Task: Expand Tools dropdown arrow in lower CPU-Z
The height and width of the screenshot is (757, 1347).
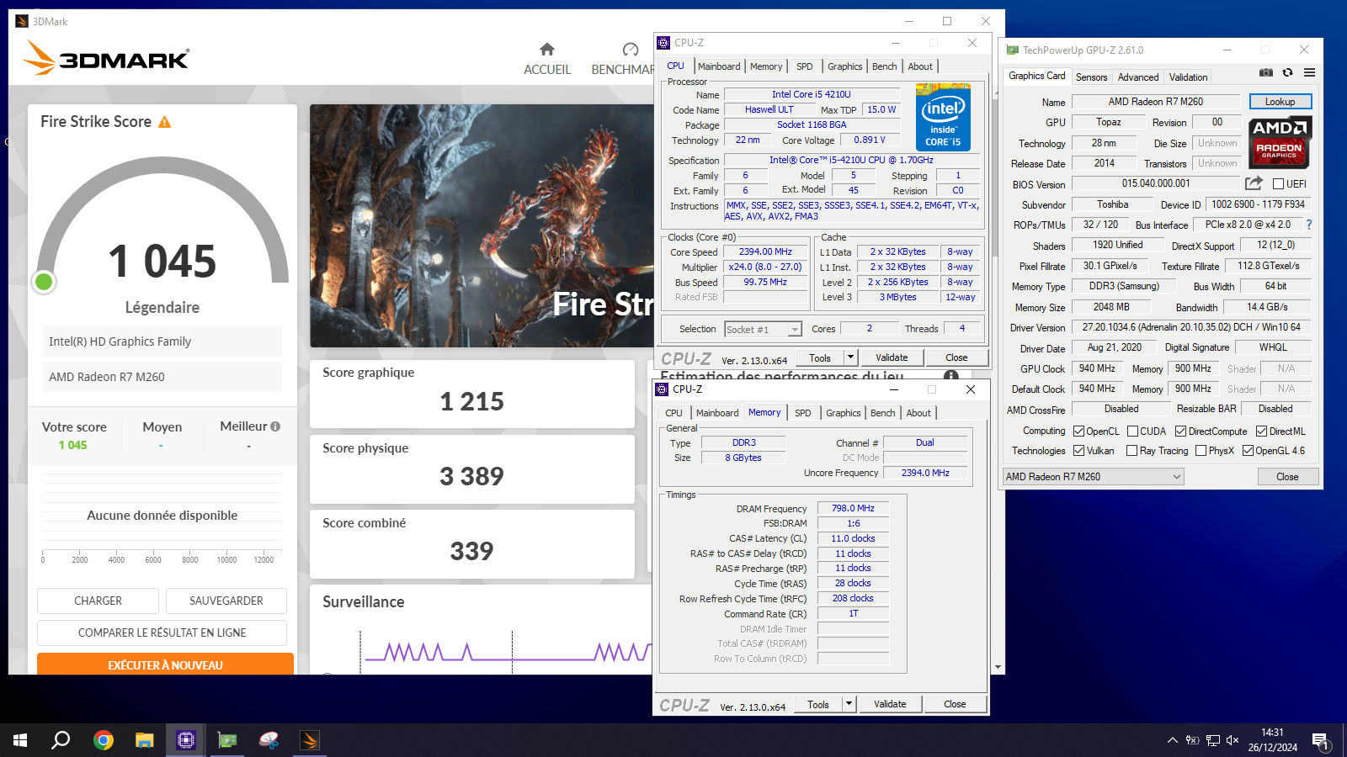Action: [x=849, y=704]
